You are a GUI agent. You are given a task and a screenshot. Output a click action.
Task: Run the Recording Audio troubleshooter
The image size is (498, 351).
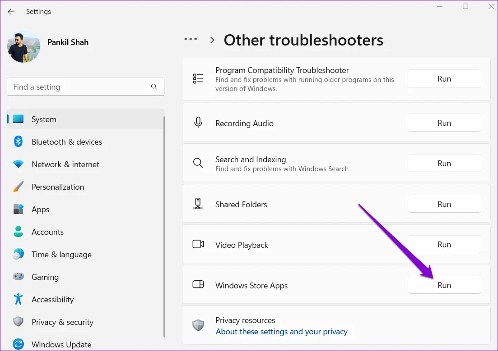click(444, 123)
